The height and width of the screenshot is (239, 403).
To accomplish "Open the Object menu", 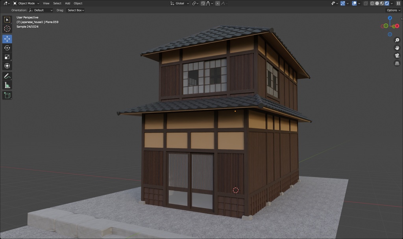I will point(78,3).
